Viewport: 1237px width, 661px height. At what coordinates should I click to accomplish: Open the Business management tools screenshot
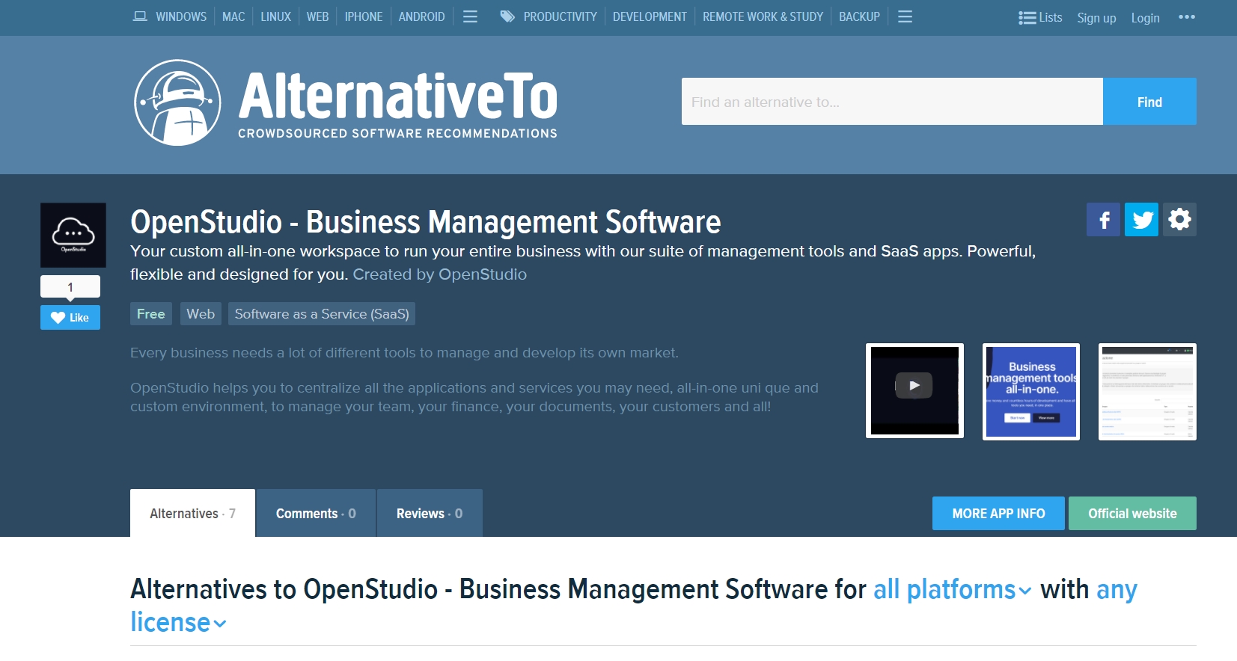pyautogui.click(x=1030, y=392)
